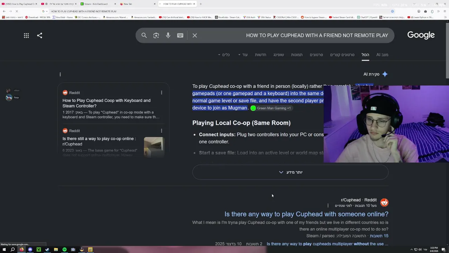
Task: Open Steam from the taskbar
Action: (x=47, y=249)
